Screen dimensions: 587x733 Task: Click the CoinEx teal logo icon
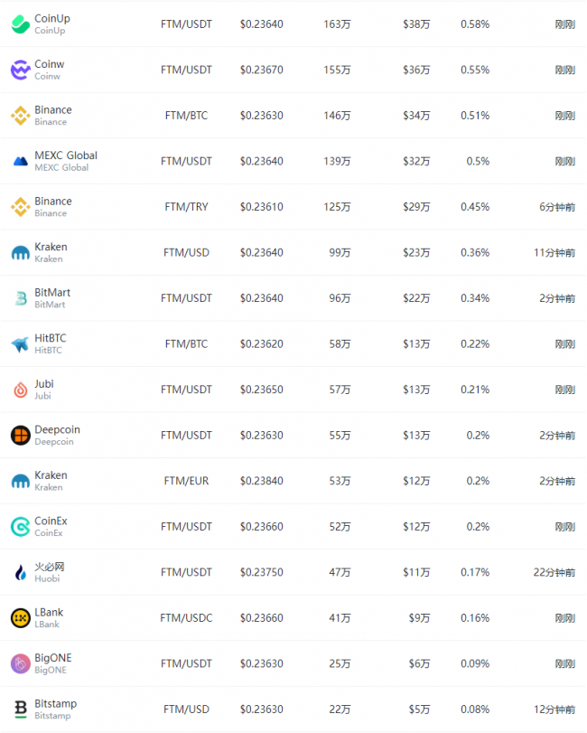(21, 527)
